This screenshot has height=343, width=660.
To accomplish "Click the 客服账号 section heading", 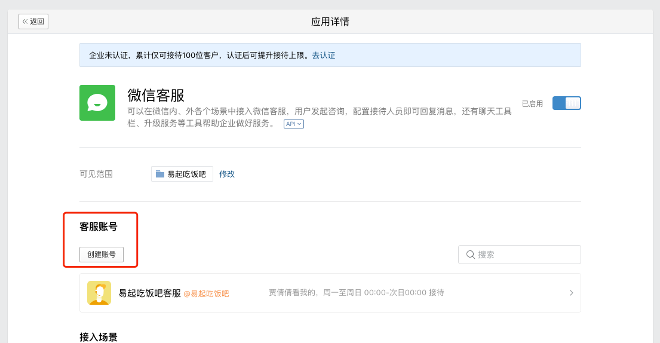I will (x=99, y=227).
